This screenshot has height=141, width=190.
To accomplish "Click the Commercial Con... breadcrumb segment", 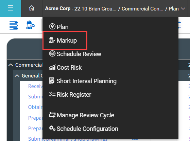I will (142, 9).
